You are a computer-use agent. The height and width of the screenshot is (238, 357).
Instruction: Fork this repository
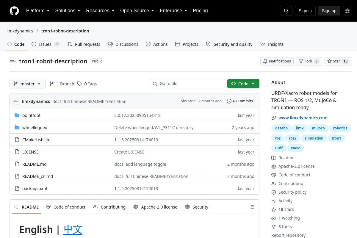[309, 61]
